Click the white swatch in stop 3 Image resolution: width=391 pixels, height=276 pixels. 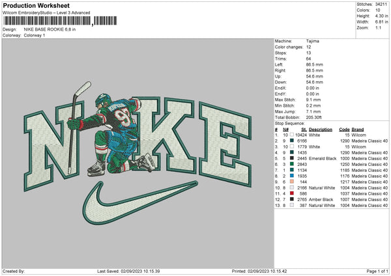[x=292, y=146]
